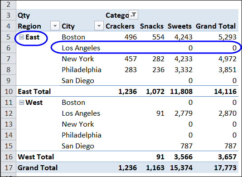
Task: Collapse the East region group
Action: [x=21, y=37]
